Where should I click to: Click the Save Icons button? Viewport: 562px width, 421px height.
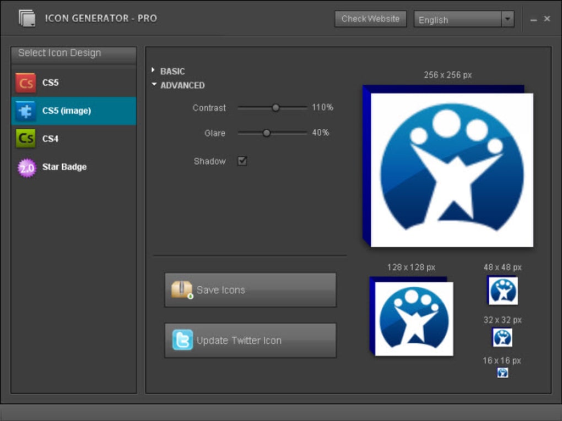251,290
